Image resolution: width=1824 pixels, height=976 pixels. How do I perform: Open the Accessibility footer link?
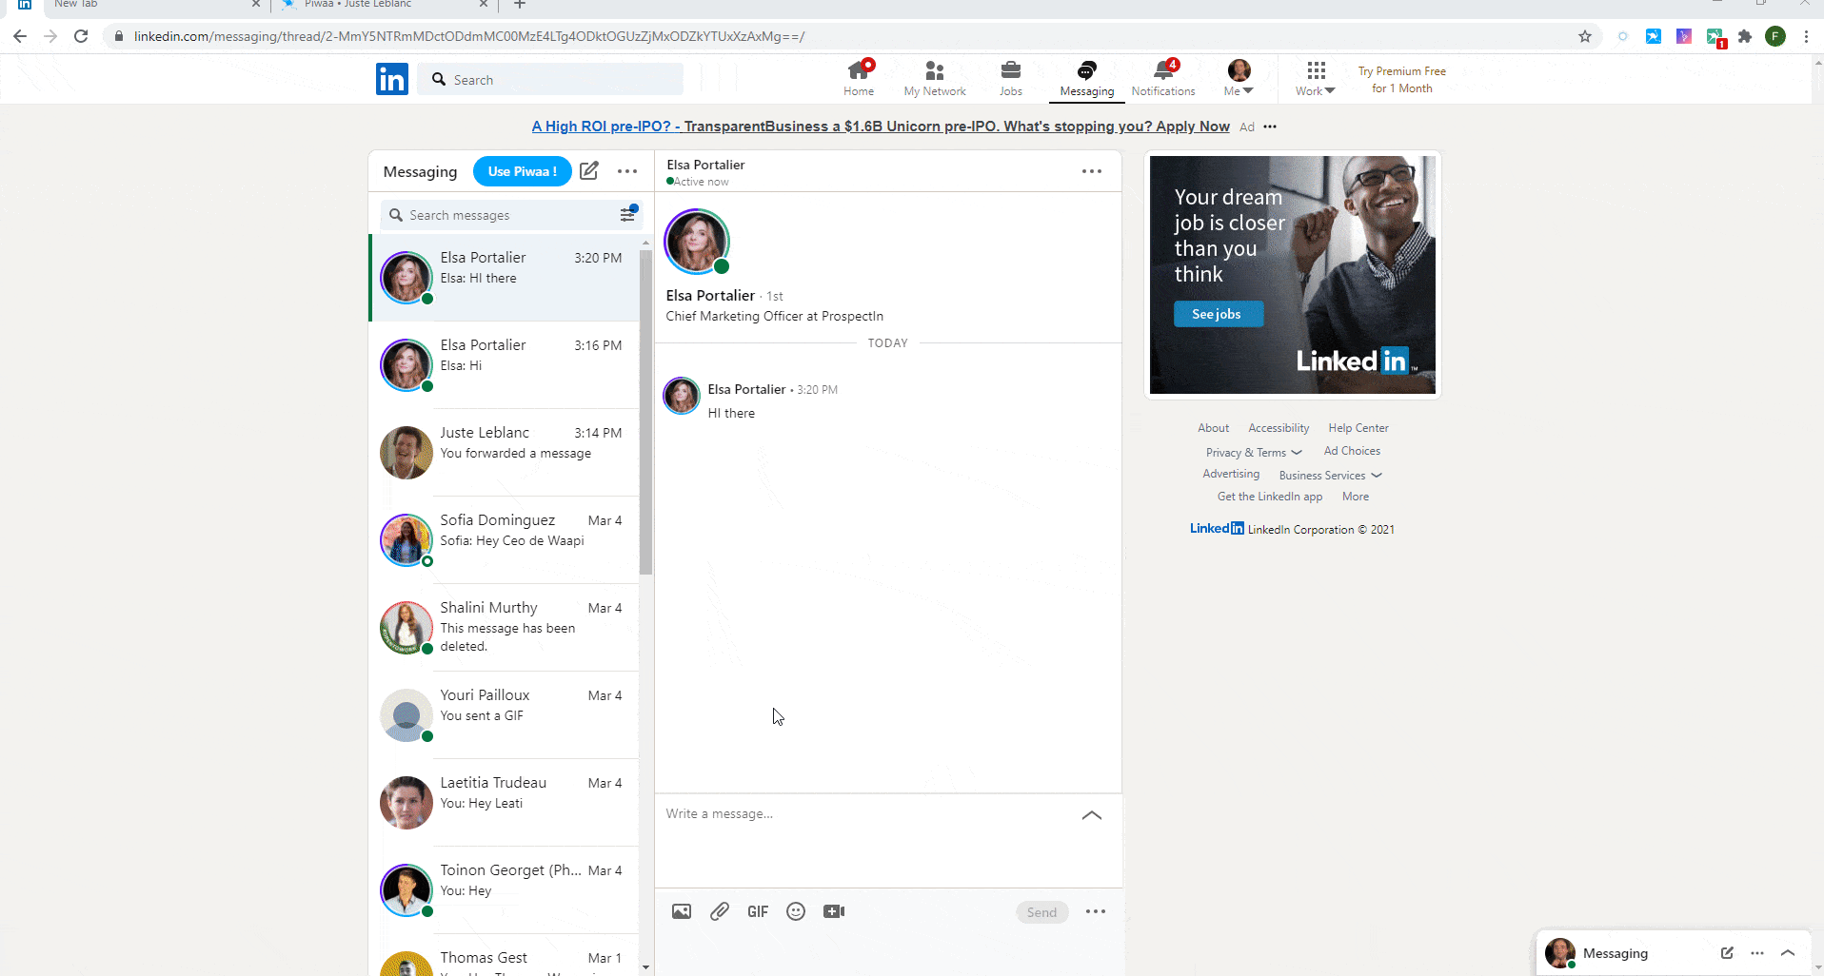(x=1279, y=428)
